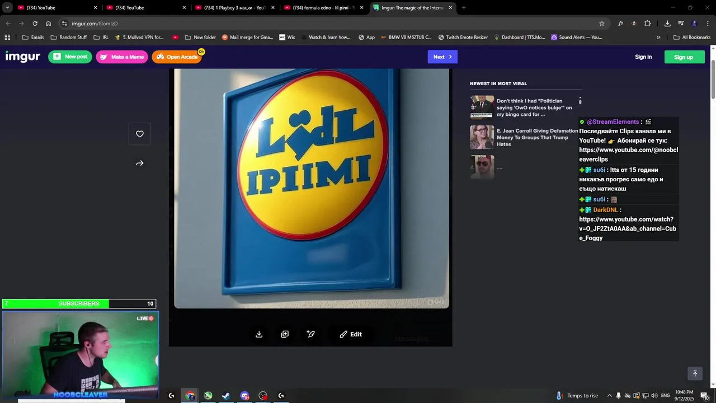716x403 pixels.
Task: Switch to formula edno - lil pimi tab
Action: click(x=323, y=8)
